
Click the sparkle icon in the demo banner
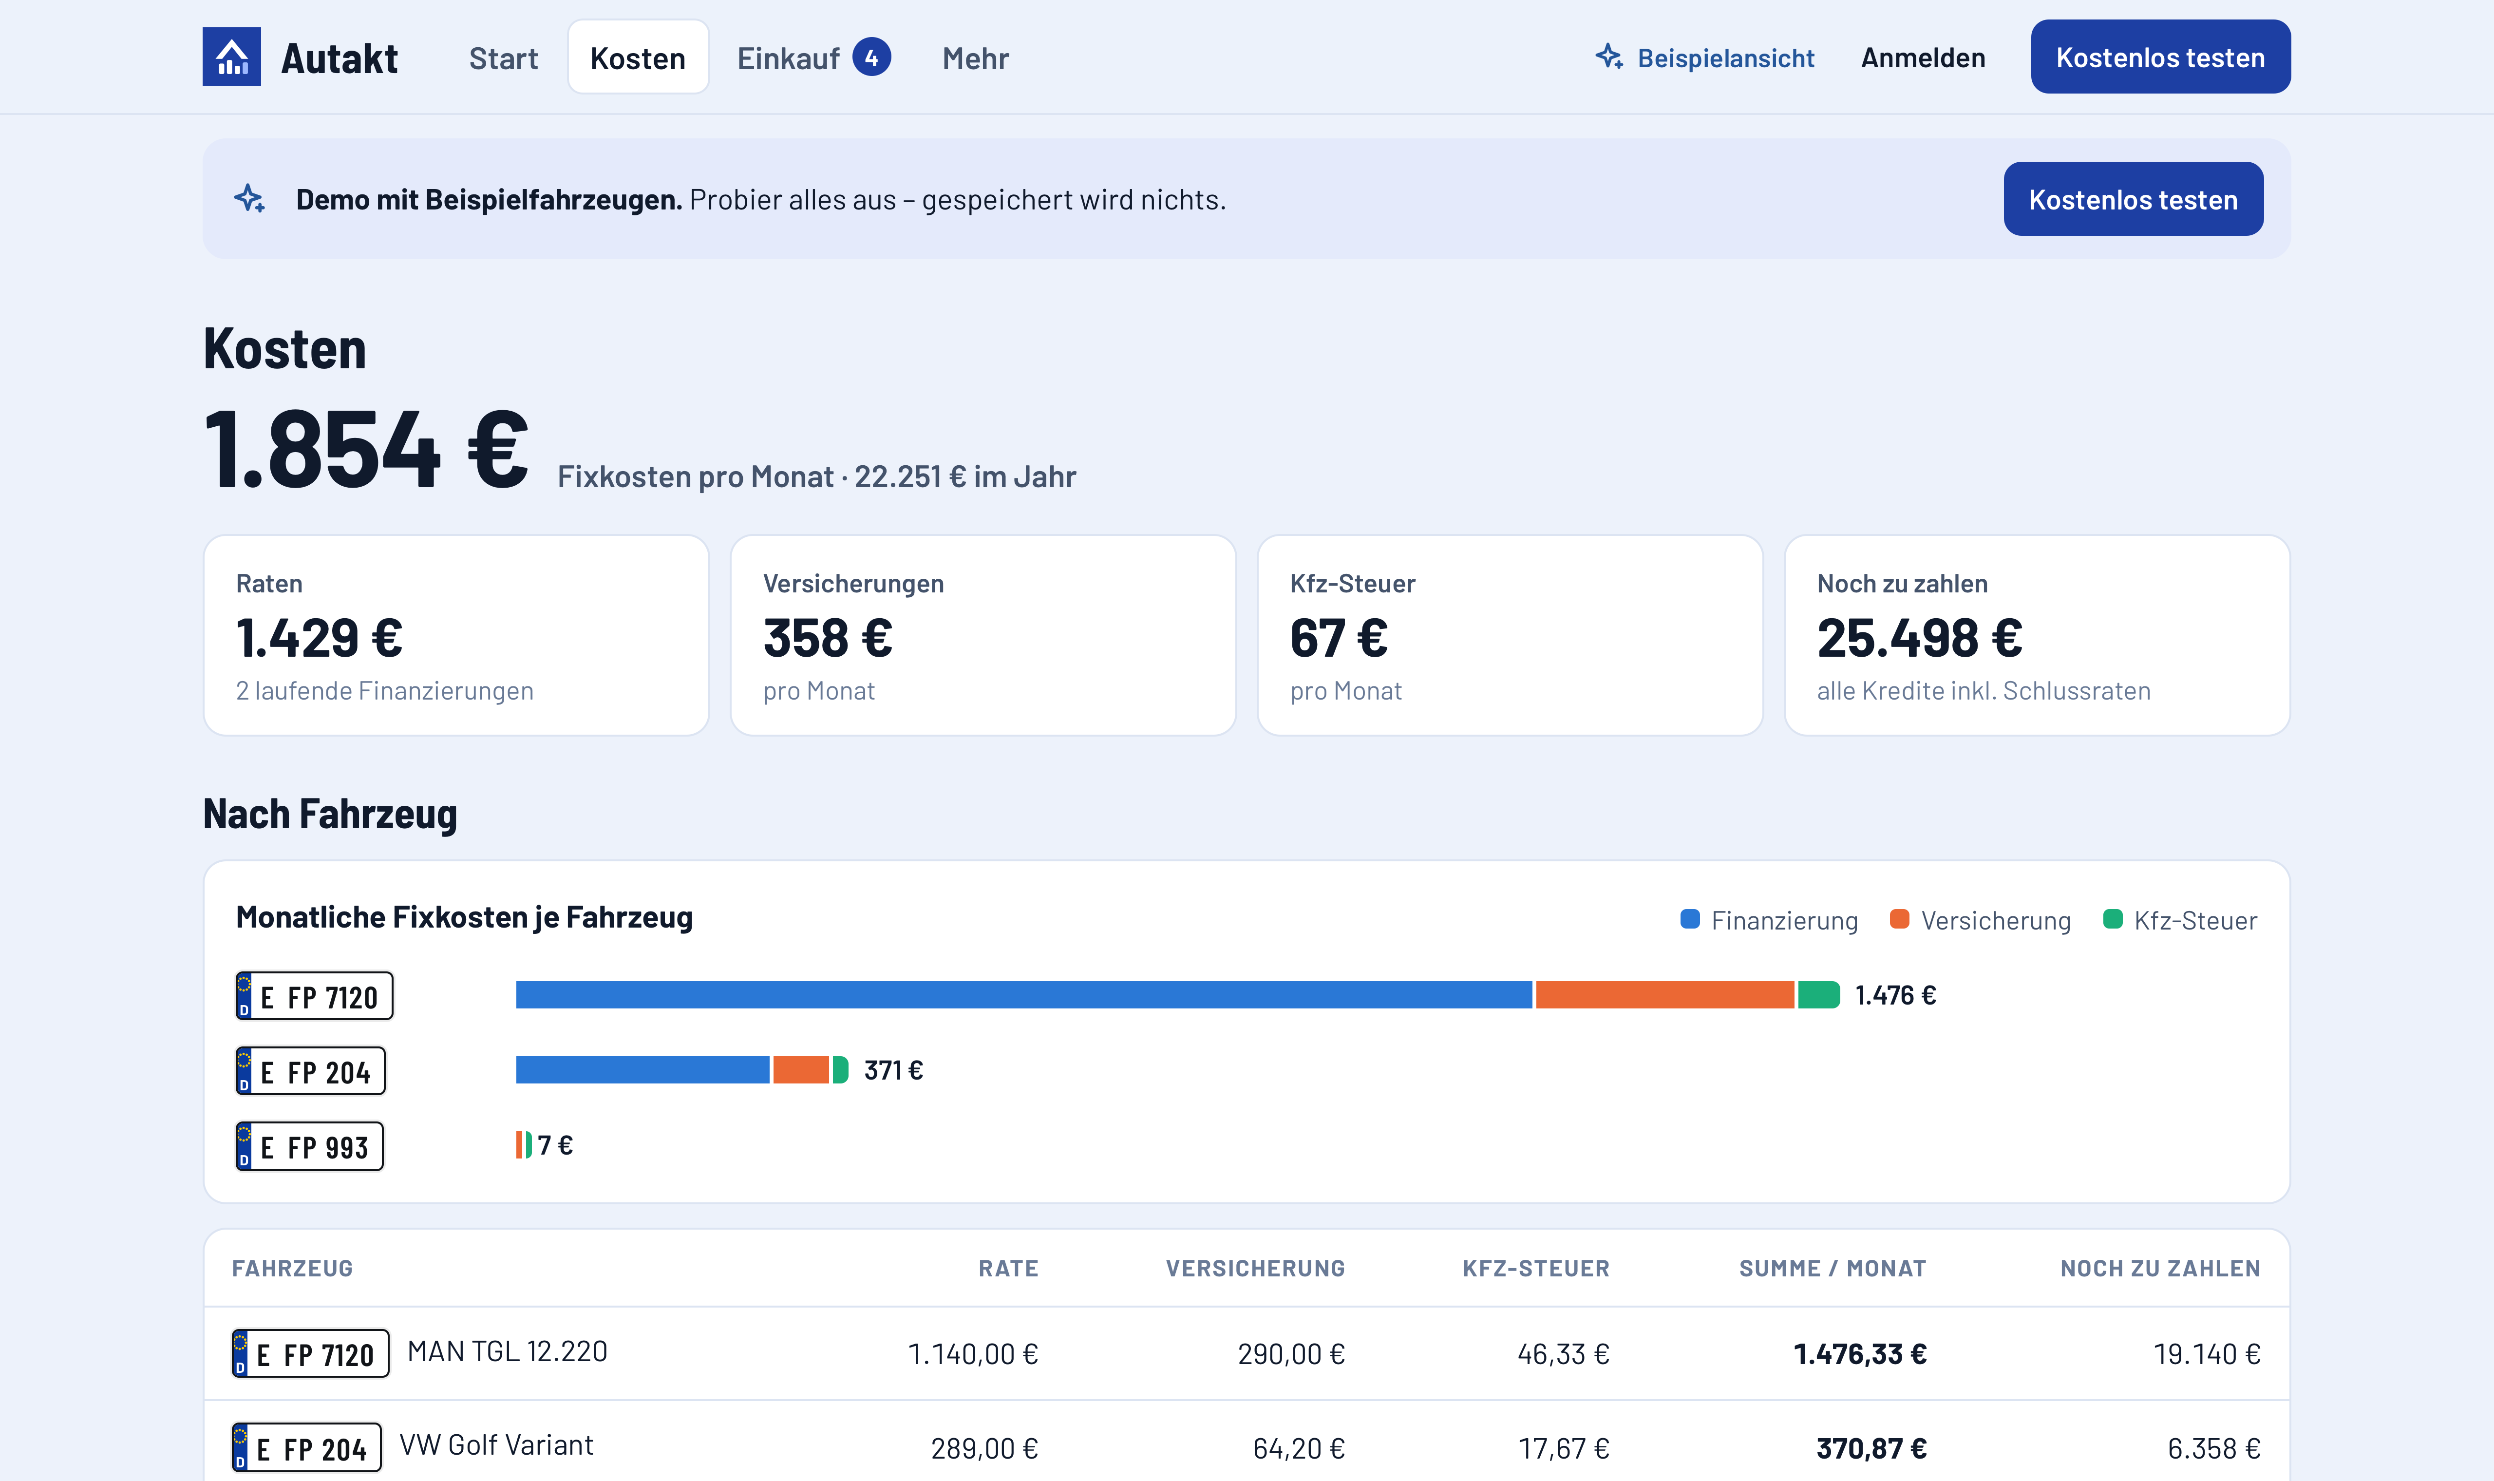pyautogui.click(x=249, y=199)
